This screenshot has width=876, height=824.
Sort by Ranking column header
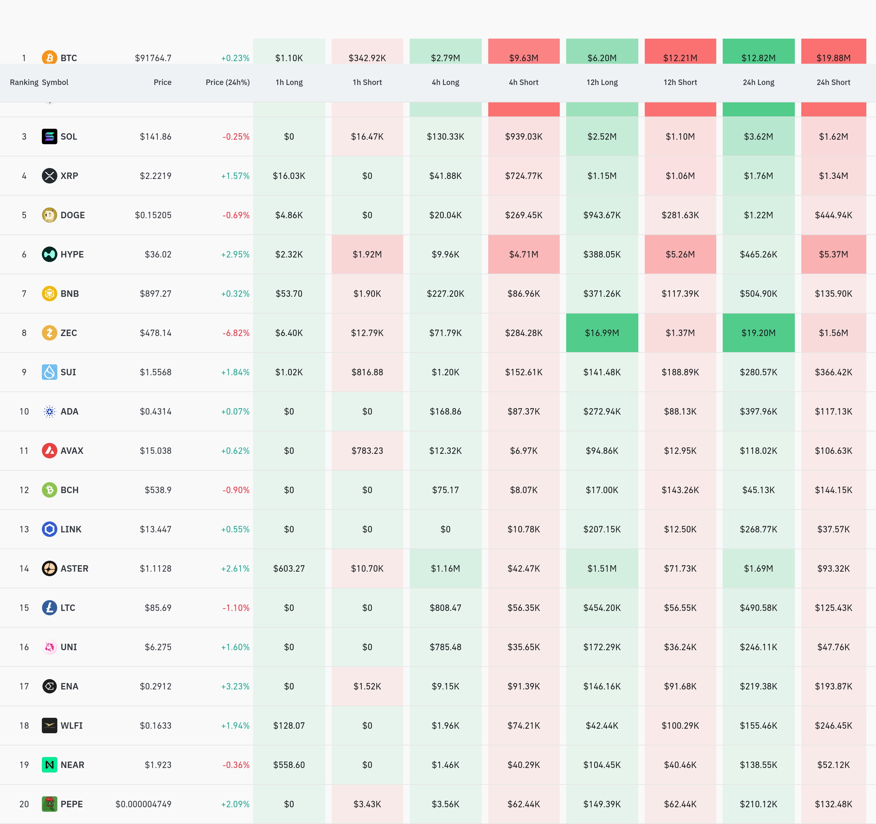24,82
